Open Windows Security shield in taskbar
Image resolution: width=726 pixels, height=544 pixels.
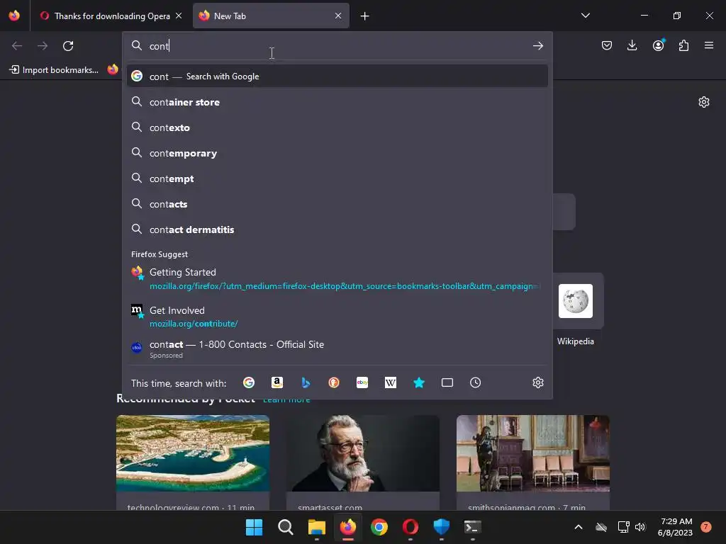click(441, 527)
